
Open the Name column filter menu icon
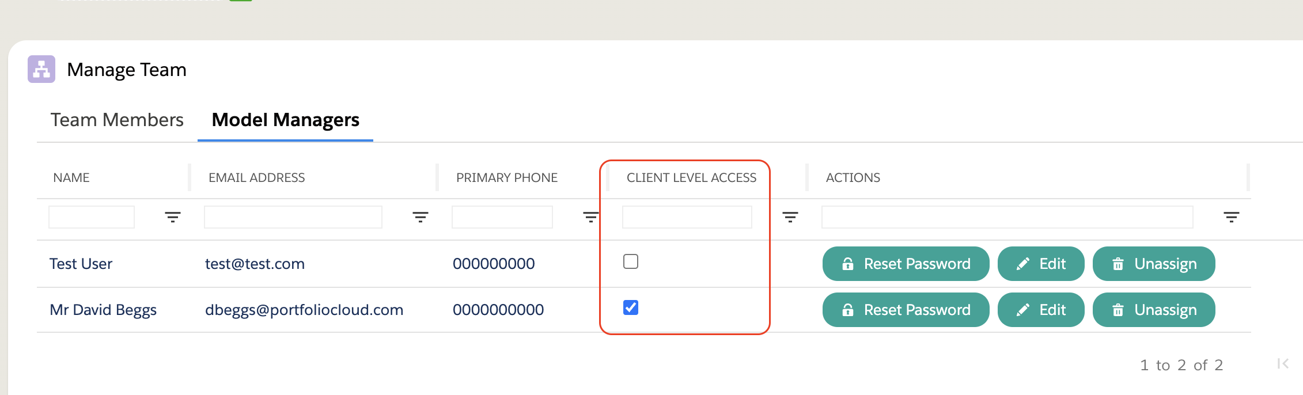[x=172, y=217]
